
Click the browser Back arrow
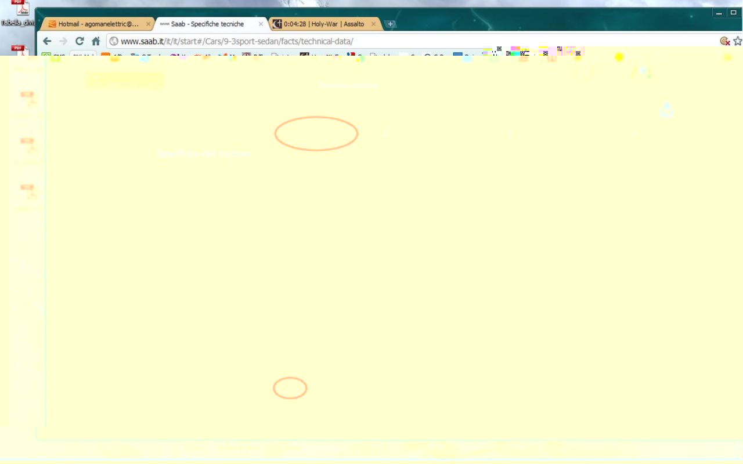(x=48, y=41)
